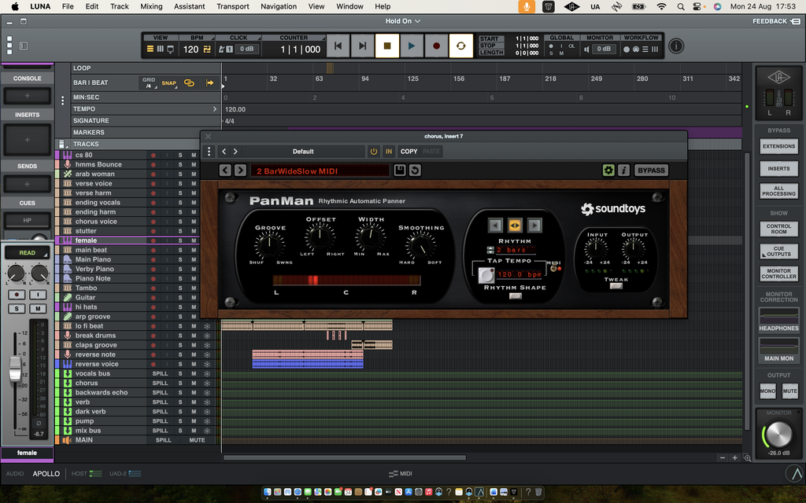Click the EXTENSIONS bypass button

(778, 146)
